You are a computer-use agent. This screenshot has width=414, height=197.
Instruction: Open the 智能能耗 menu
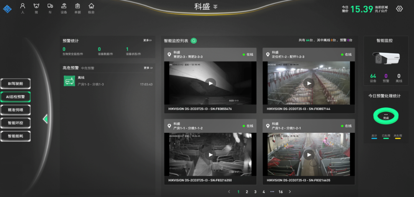(x=15, y=136)
